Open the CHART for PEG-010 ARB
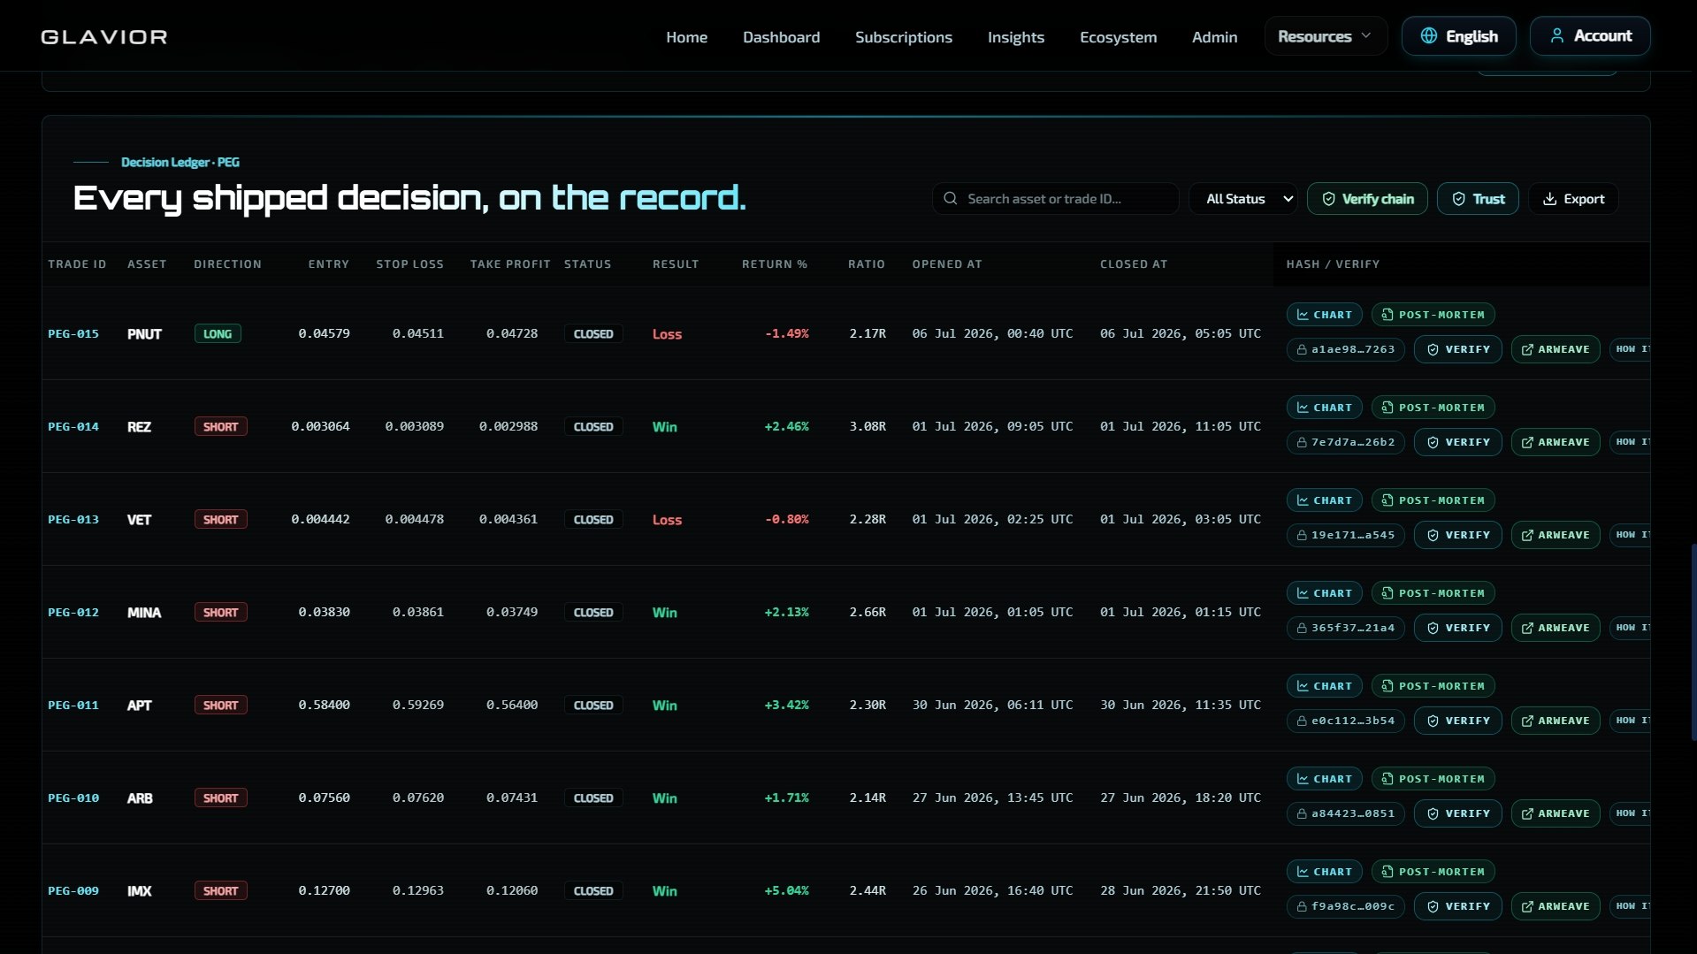The height and width of the screenshot is (954, 1697). click(x=1324, y=779)
